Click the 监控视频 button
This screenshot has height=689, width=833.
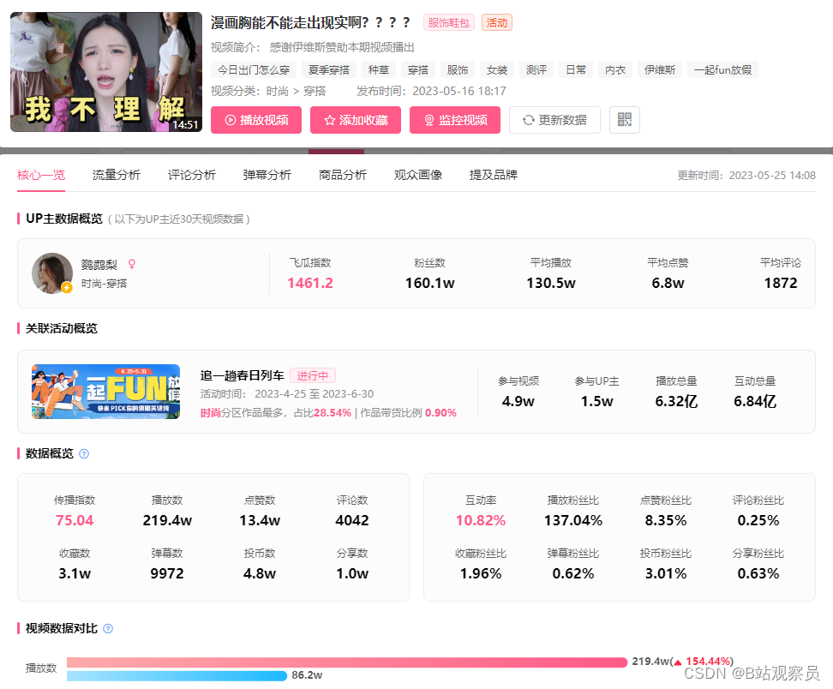[x=455, y=119]
